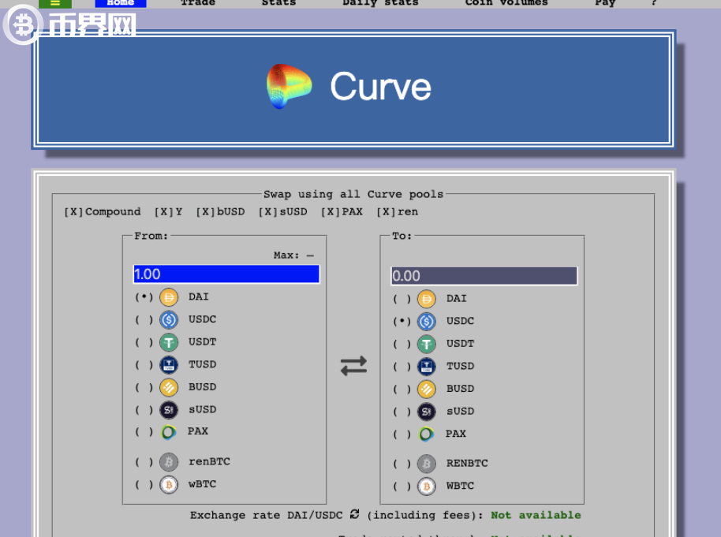Toggle the ren pool checkbox
The width and height of the screenshot is (721, 537).
pos(386,212)
